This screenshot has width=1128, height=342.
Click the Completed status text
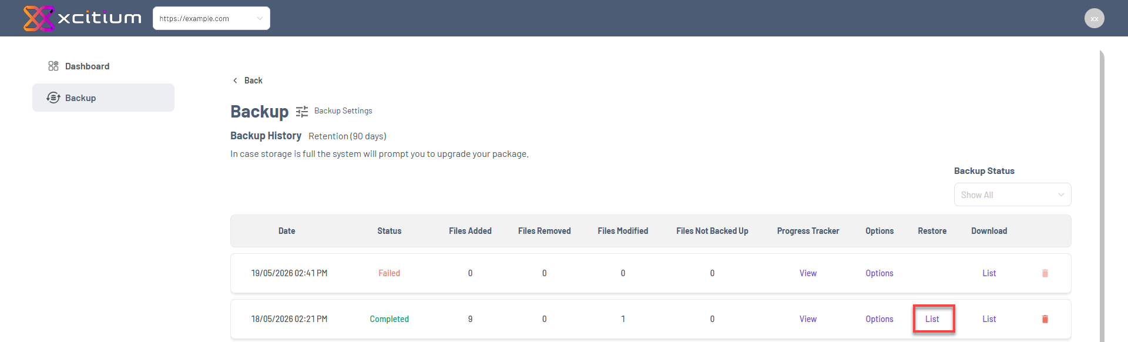(x=389, y=319)
